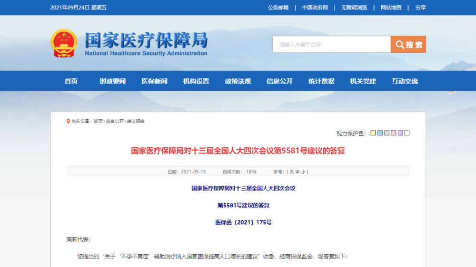Set font size to 小 (small)
Viewport: 476px width, 267px height.
pos(303,172)
